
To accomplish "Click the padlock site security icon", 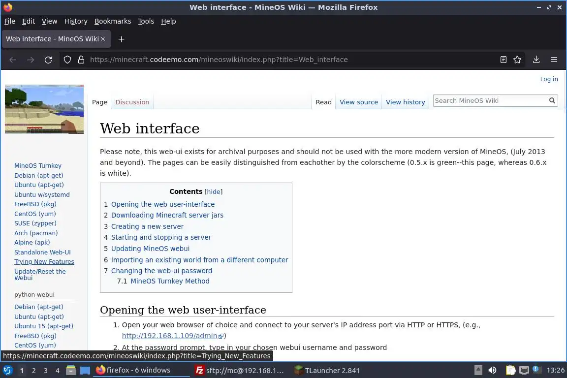I will point(81,60).
